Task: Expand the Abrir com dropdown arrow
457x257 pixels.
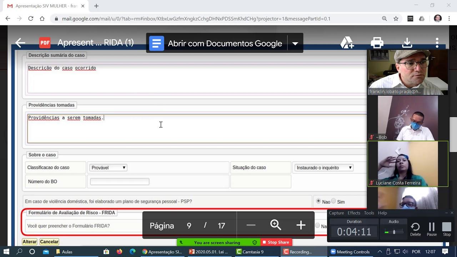Action: (295, 44)
